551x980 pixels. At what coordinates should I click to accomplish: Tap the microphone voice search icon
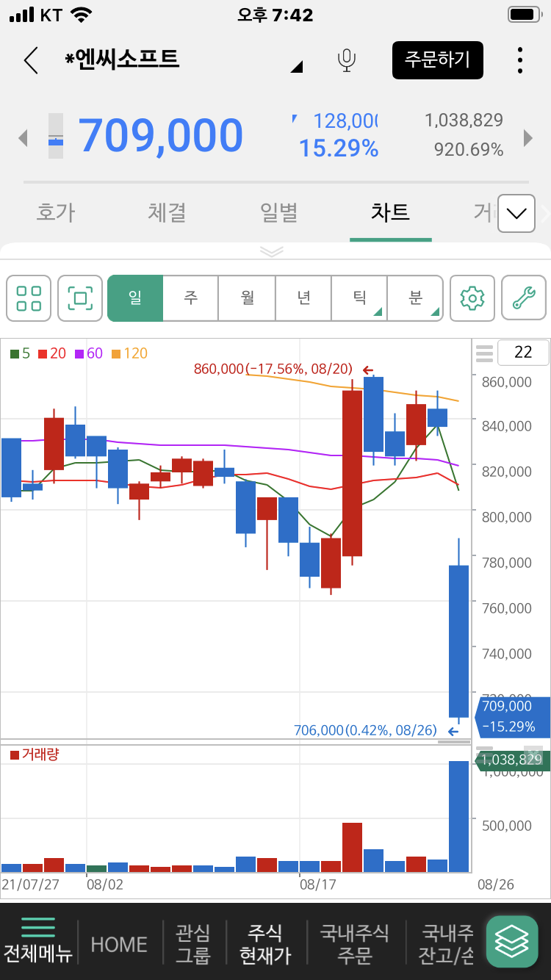coord(347,60)
